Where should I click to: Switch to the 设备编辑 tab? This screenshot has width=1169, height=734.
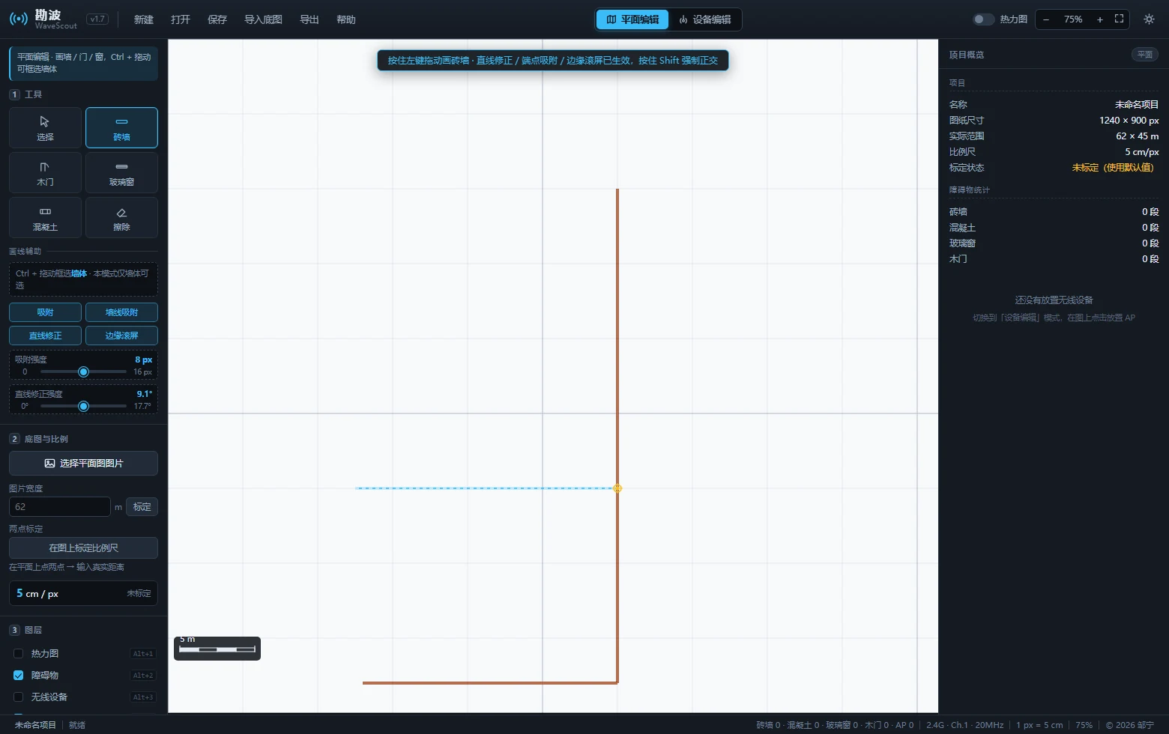(704, 19)
